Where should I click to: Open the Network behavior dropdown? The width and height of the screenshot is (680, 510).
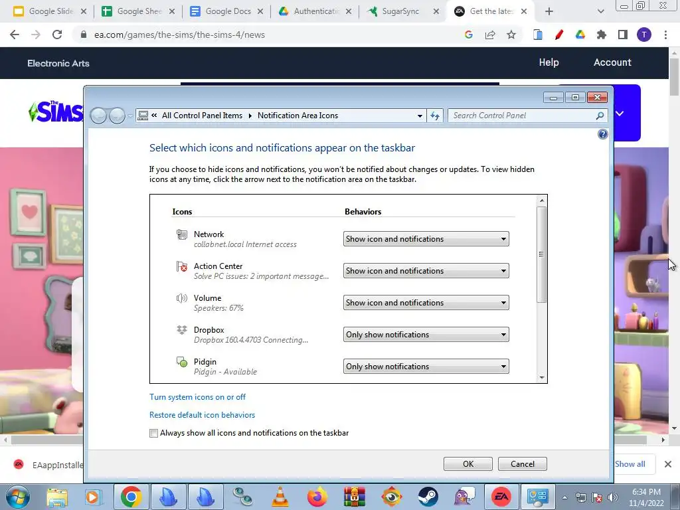426,239
